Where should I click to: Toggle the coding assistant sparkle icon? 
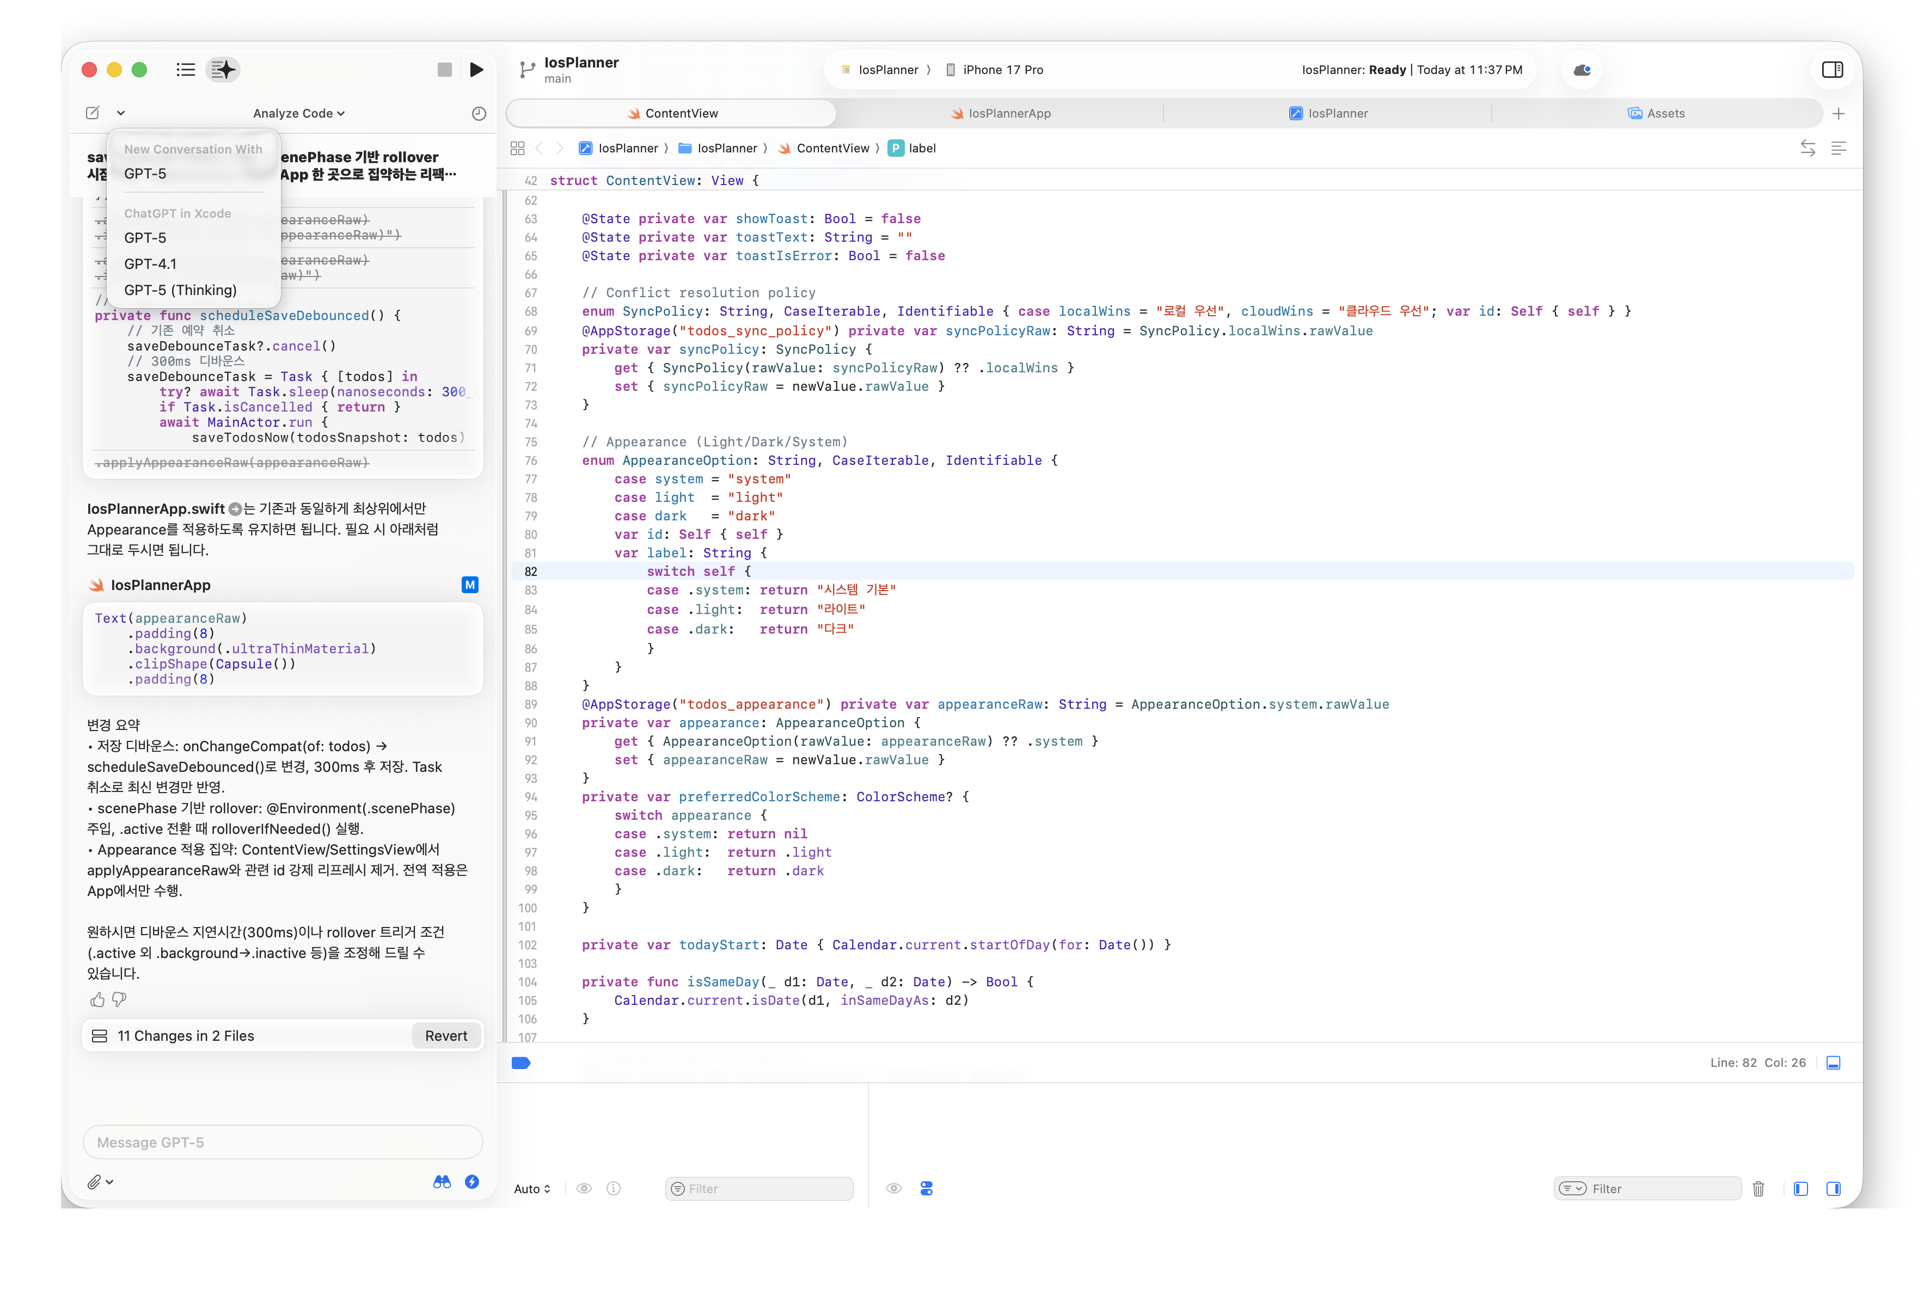[223, 70]
